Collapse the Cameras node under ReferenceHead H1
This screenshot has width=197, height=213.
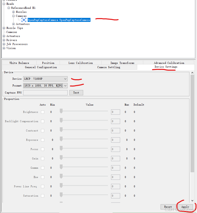coord(13,16)
